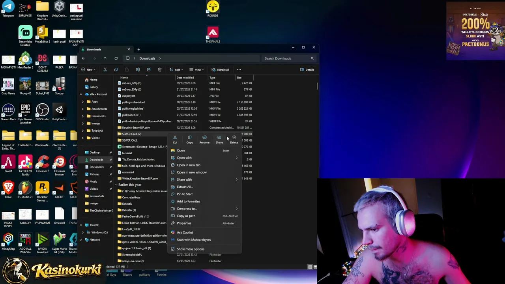Click the Downloads breadcrumb in address bar
Screen dimensions: 505x284
coord(147,58)
